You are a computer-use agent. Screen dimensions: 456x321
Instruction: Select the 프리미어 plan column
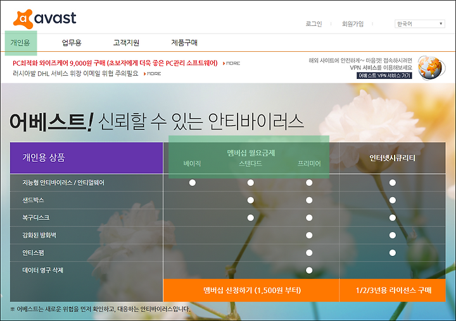pos(309,164)
